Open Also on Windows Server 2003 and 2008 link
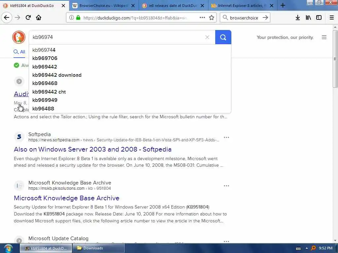The height and width of the screenshot is (253, 338). pyautogui.click(x=92, y=149)
